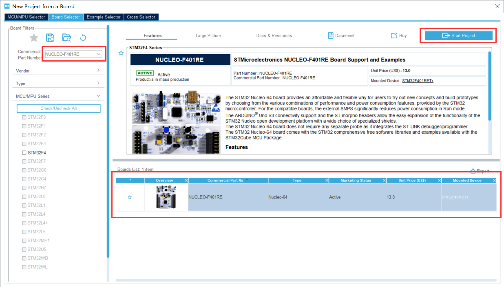
Task: Switch to the MCU/MPU Selector tab
Action: pos(26,17)
